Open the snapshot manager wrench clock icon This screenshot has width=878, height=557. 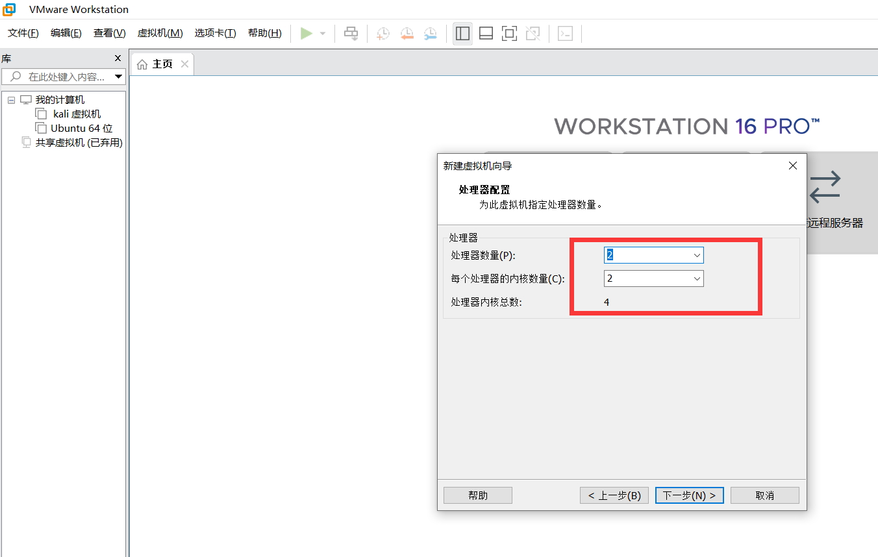coord(431,33)
